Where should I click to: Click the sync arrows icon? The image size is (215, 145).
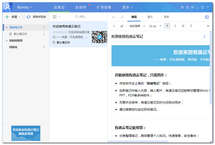tap(28, 17)
